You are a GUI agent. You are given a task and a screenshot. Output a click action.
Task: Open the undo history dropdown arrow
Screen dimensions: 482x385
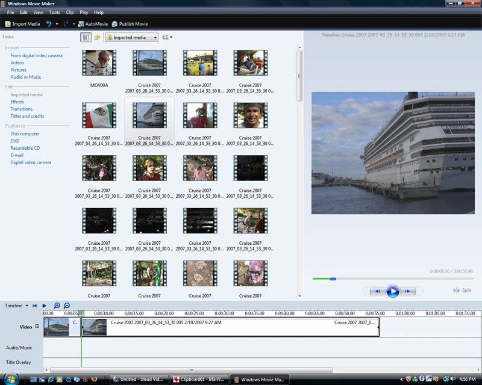(57, 24)
